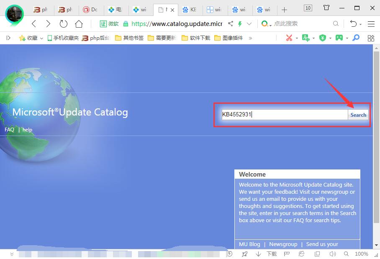Open the FAQ link
Viewport: 380px width, 259px height.
click(10, 130)
